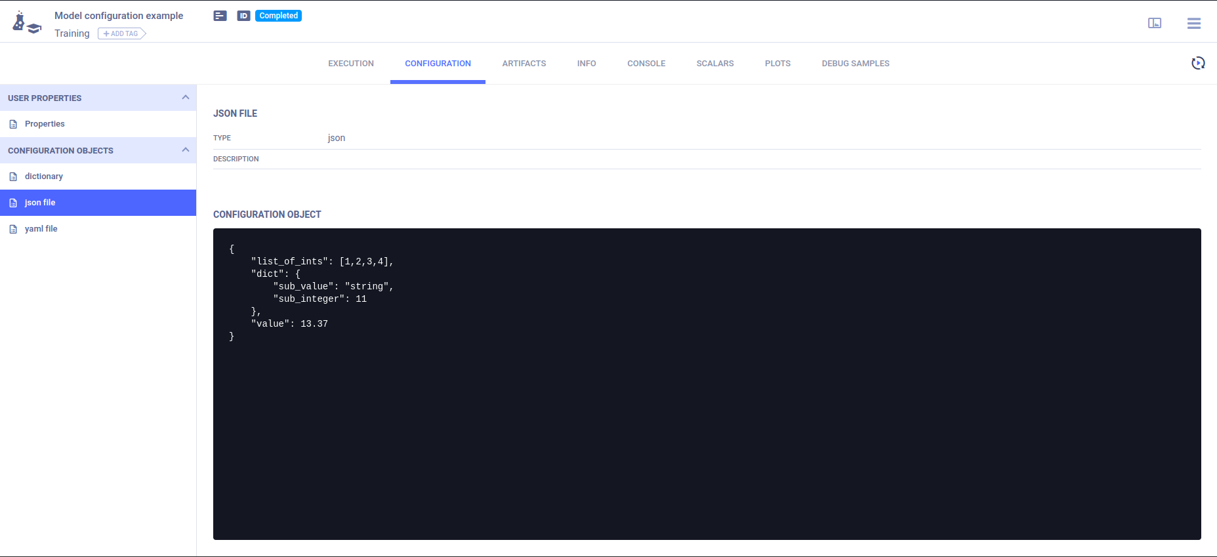
Task: Open the description icon next to title
Action: click(x=220, y=16)
